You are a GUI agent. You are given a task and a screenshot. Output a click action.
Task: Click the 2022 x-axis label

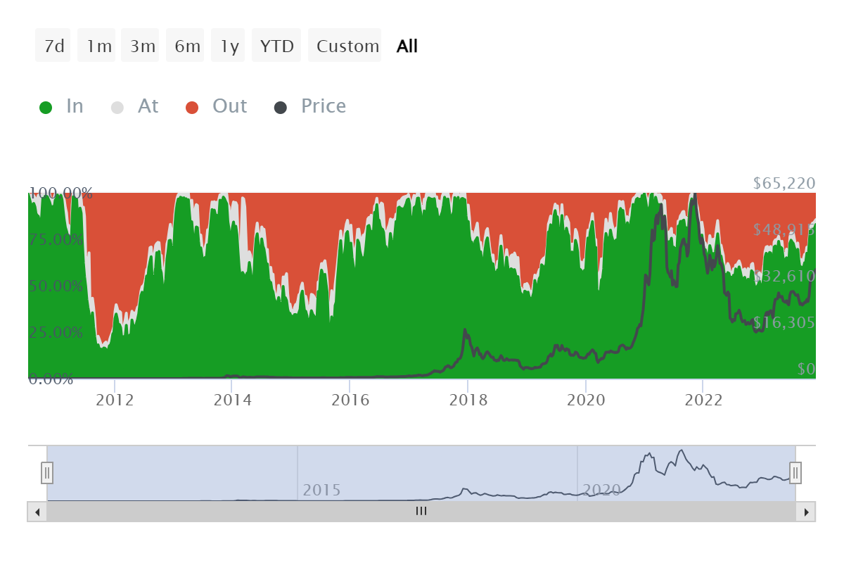click(x=703, y=400)
